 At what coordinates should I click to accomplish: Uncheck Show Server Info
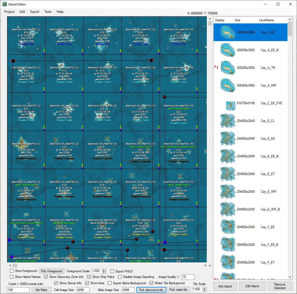56,283
